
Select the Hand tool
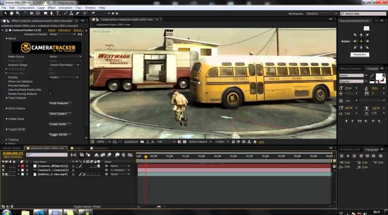click(11, 13)
